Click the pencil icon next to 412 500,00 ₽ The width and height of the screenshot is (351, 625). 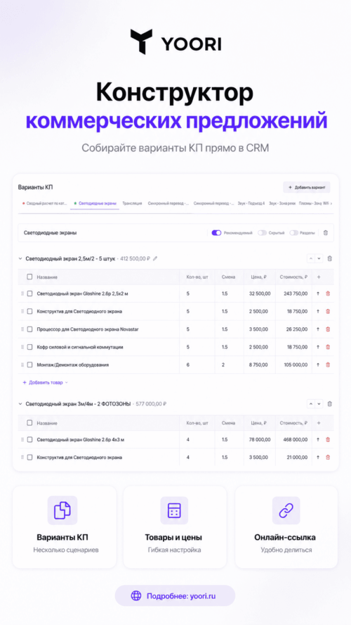pos(155,259)
